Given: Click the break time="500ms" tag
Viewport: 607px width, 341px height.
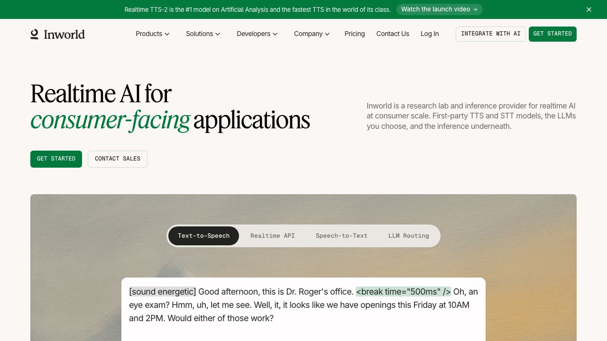Looking at the screenshot, I should coord(404,292).
